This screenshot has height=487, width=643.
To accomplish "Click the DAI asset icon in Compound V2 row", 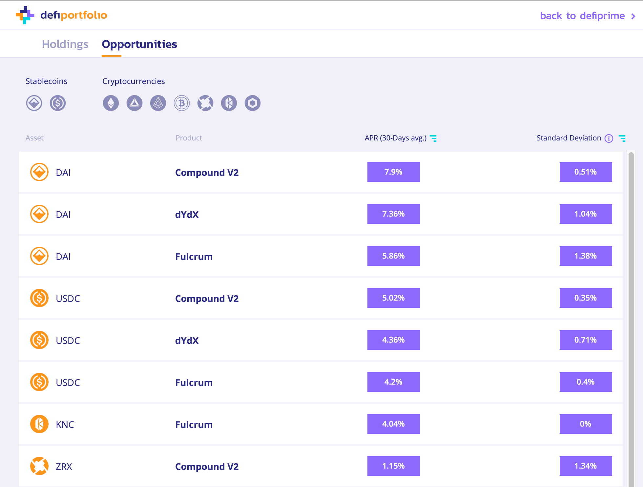I will click(39, 172).
